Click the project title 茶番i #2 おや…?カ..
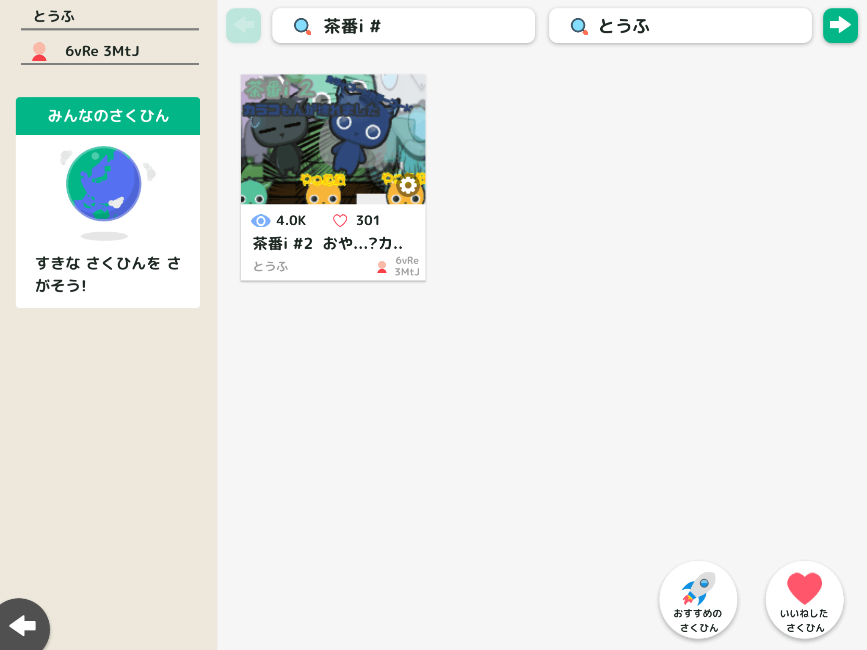Viewport: 867px width, 650px height. [x=327, y=244]
